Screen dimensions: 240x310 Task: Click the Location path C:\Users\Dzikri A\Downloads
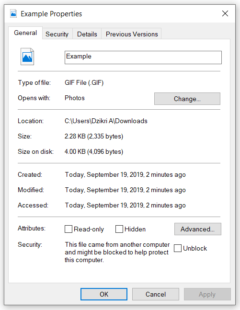click(x=106, y=121)
